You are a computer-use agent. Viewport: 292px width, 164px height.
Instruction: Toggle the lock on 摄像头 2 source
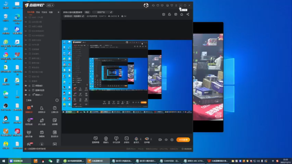point(30,95)
